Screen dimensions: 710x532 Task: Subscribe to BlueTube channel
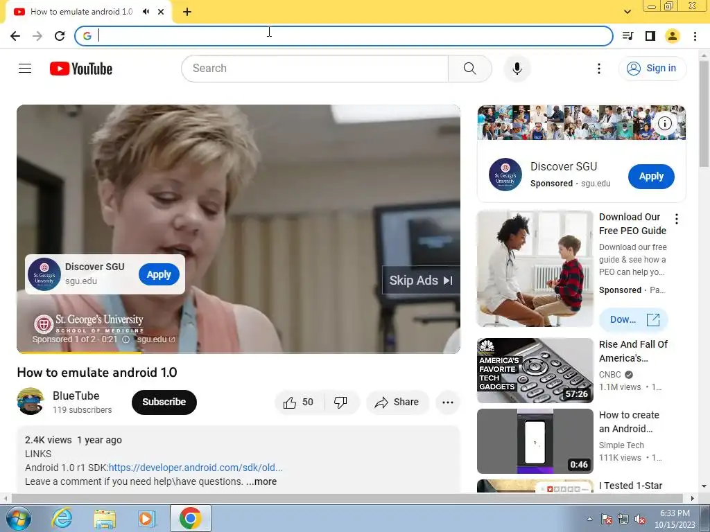point(164,402)
